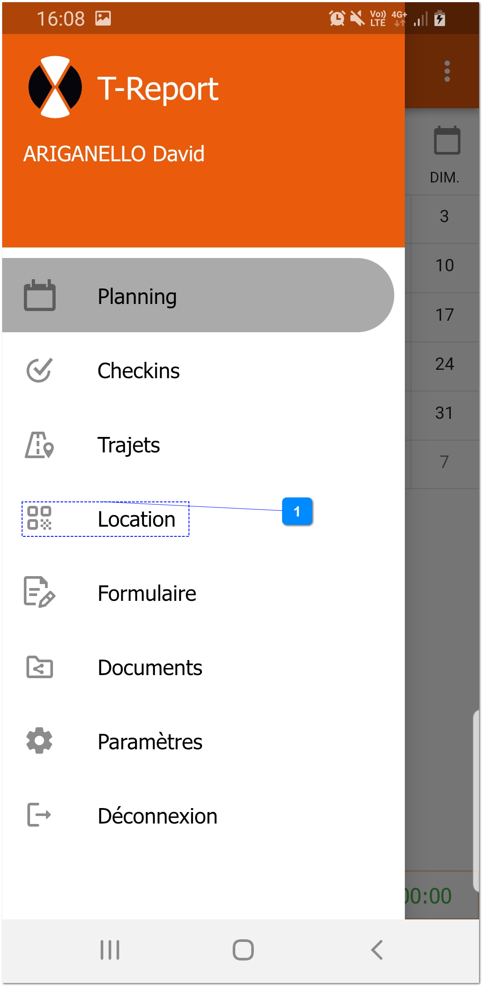
Task: Open the three-dot overflow menu
Action: [447, 71]
